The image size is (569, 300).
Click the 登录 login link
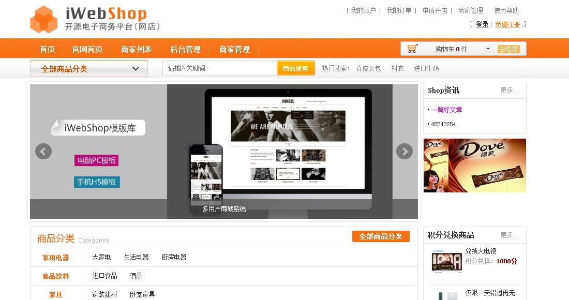482,24
